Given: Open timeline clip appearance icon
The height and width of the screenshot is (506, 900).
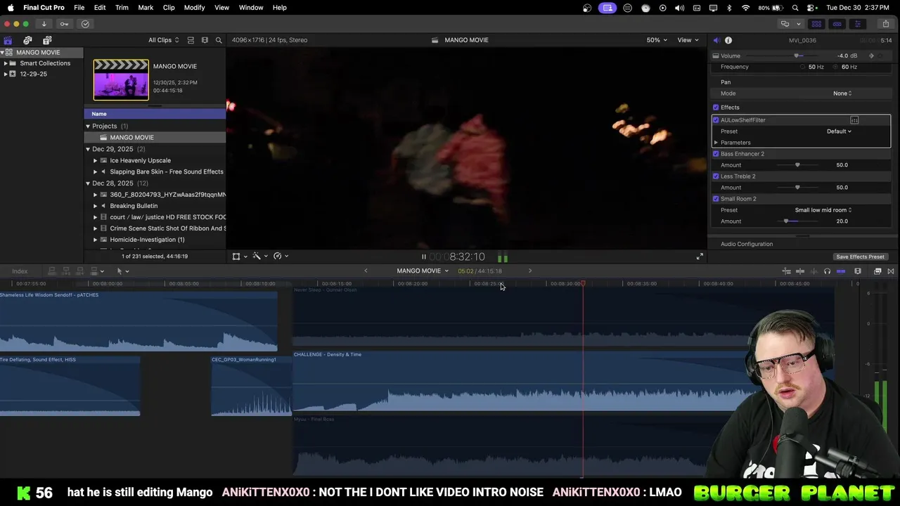Looking at the screenshot, I should click(x=858, y=271).
